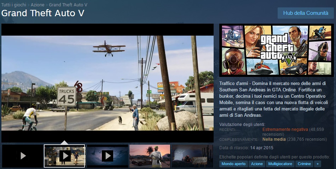The height and width of the screenshot is (169, 336).
Task: Click the large Grand Theft Auto V page title
Action: click(43, 13)
